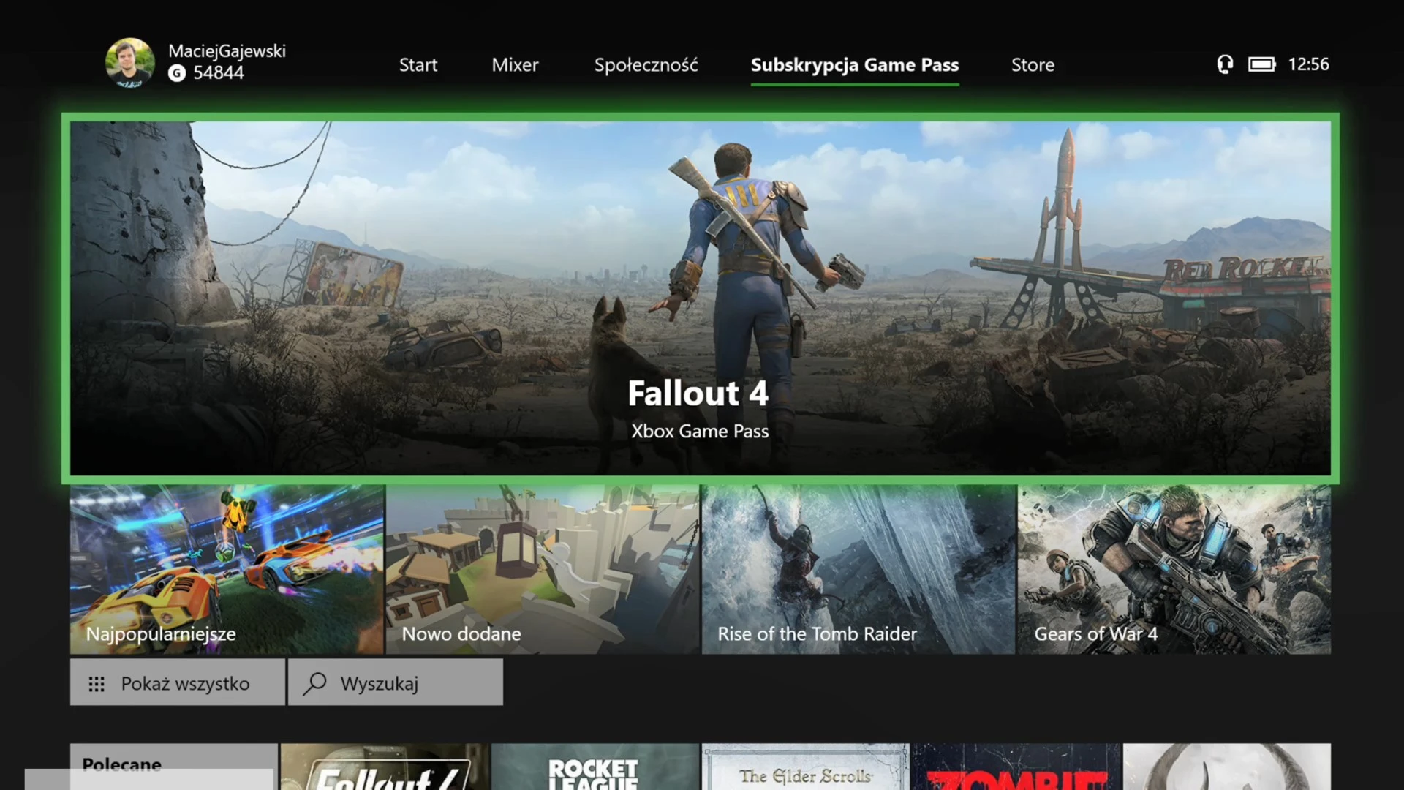The image size is (1404, 790).
Task: Click the Wyszukaj search button
Action: 396,682
